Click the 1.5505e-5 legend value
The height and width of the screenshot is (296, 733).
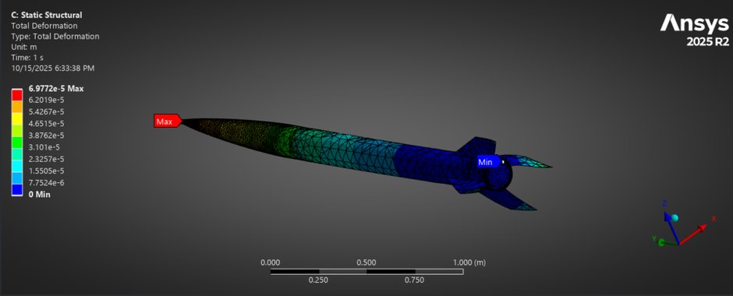47,171
